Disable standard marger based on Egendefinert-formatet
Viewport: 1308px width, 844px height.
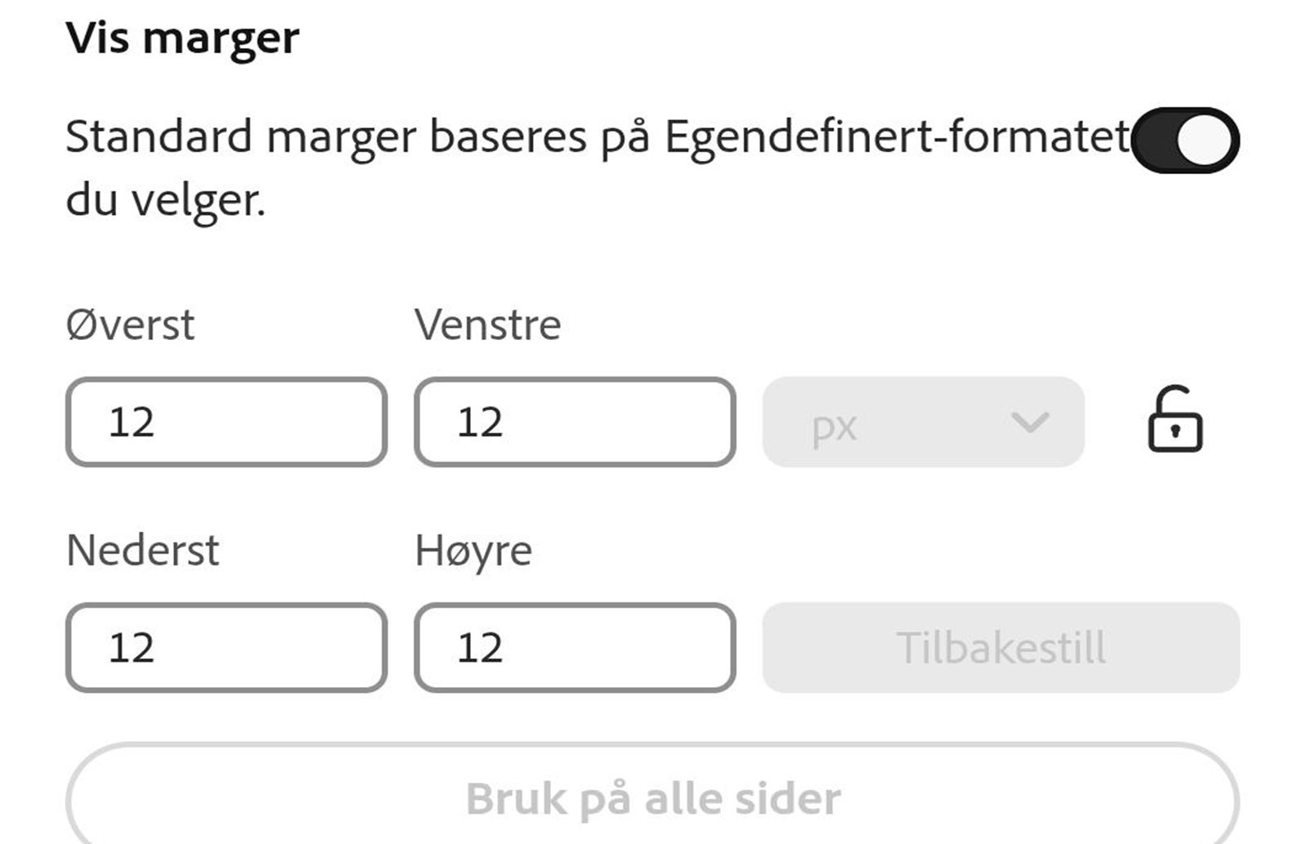(1185, 141)
